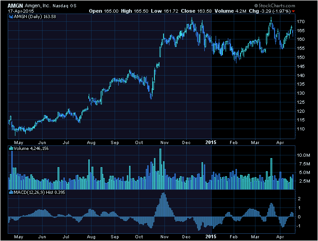The height and width of the screenshot is (241, 318).
Task: Click the AMGN ticker symbol in the header
Action: [15, 5]
